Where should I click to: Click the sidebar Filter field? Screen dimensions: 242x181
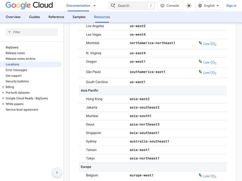[x=32, y=32]
